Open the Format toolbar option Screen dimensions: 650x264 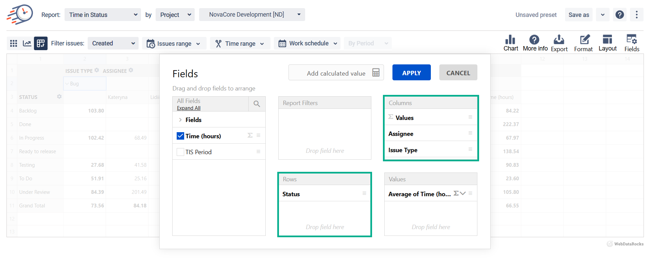tap(583, 43)
